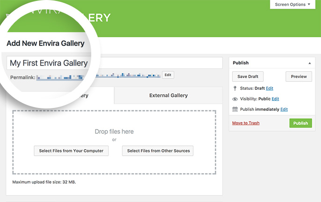This screenshot has height=202, width=321.
Task: Click Select Files from Other Sources
Action: point(159,151)
